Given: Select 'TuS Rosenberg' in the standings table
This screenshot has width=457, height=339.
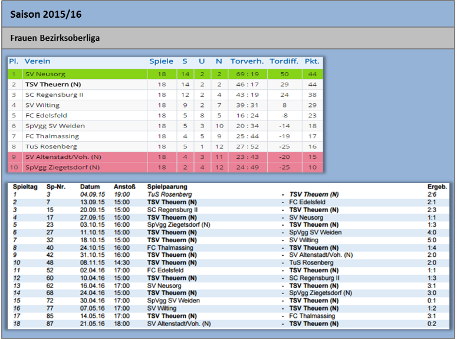Looking at the screenshot, I should tap(51, 146).
